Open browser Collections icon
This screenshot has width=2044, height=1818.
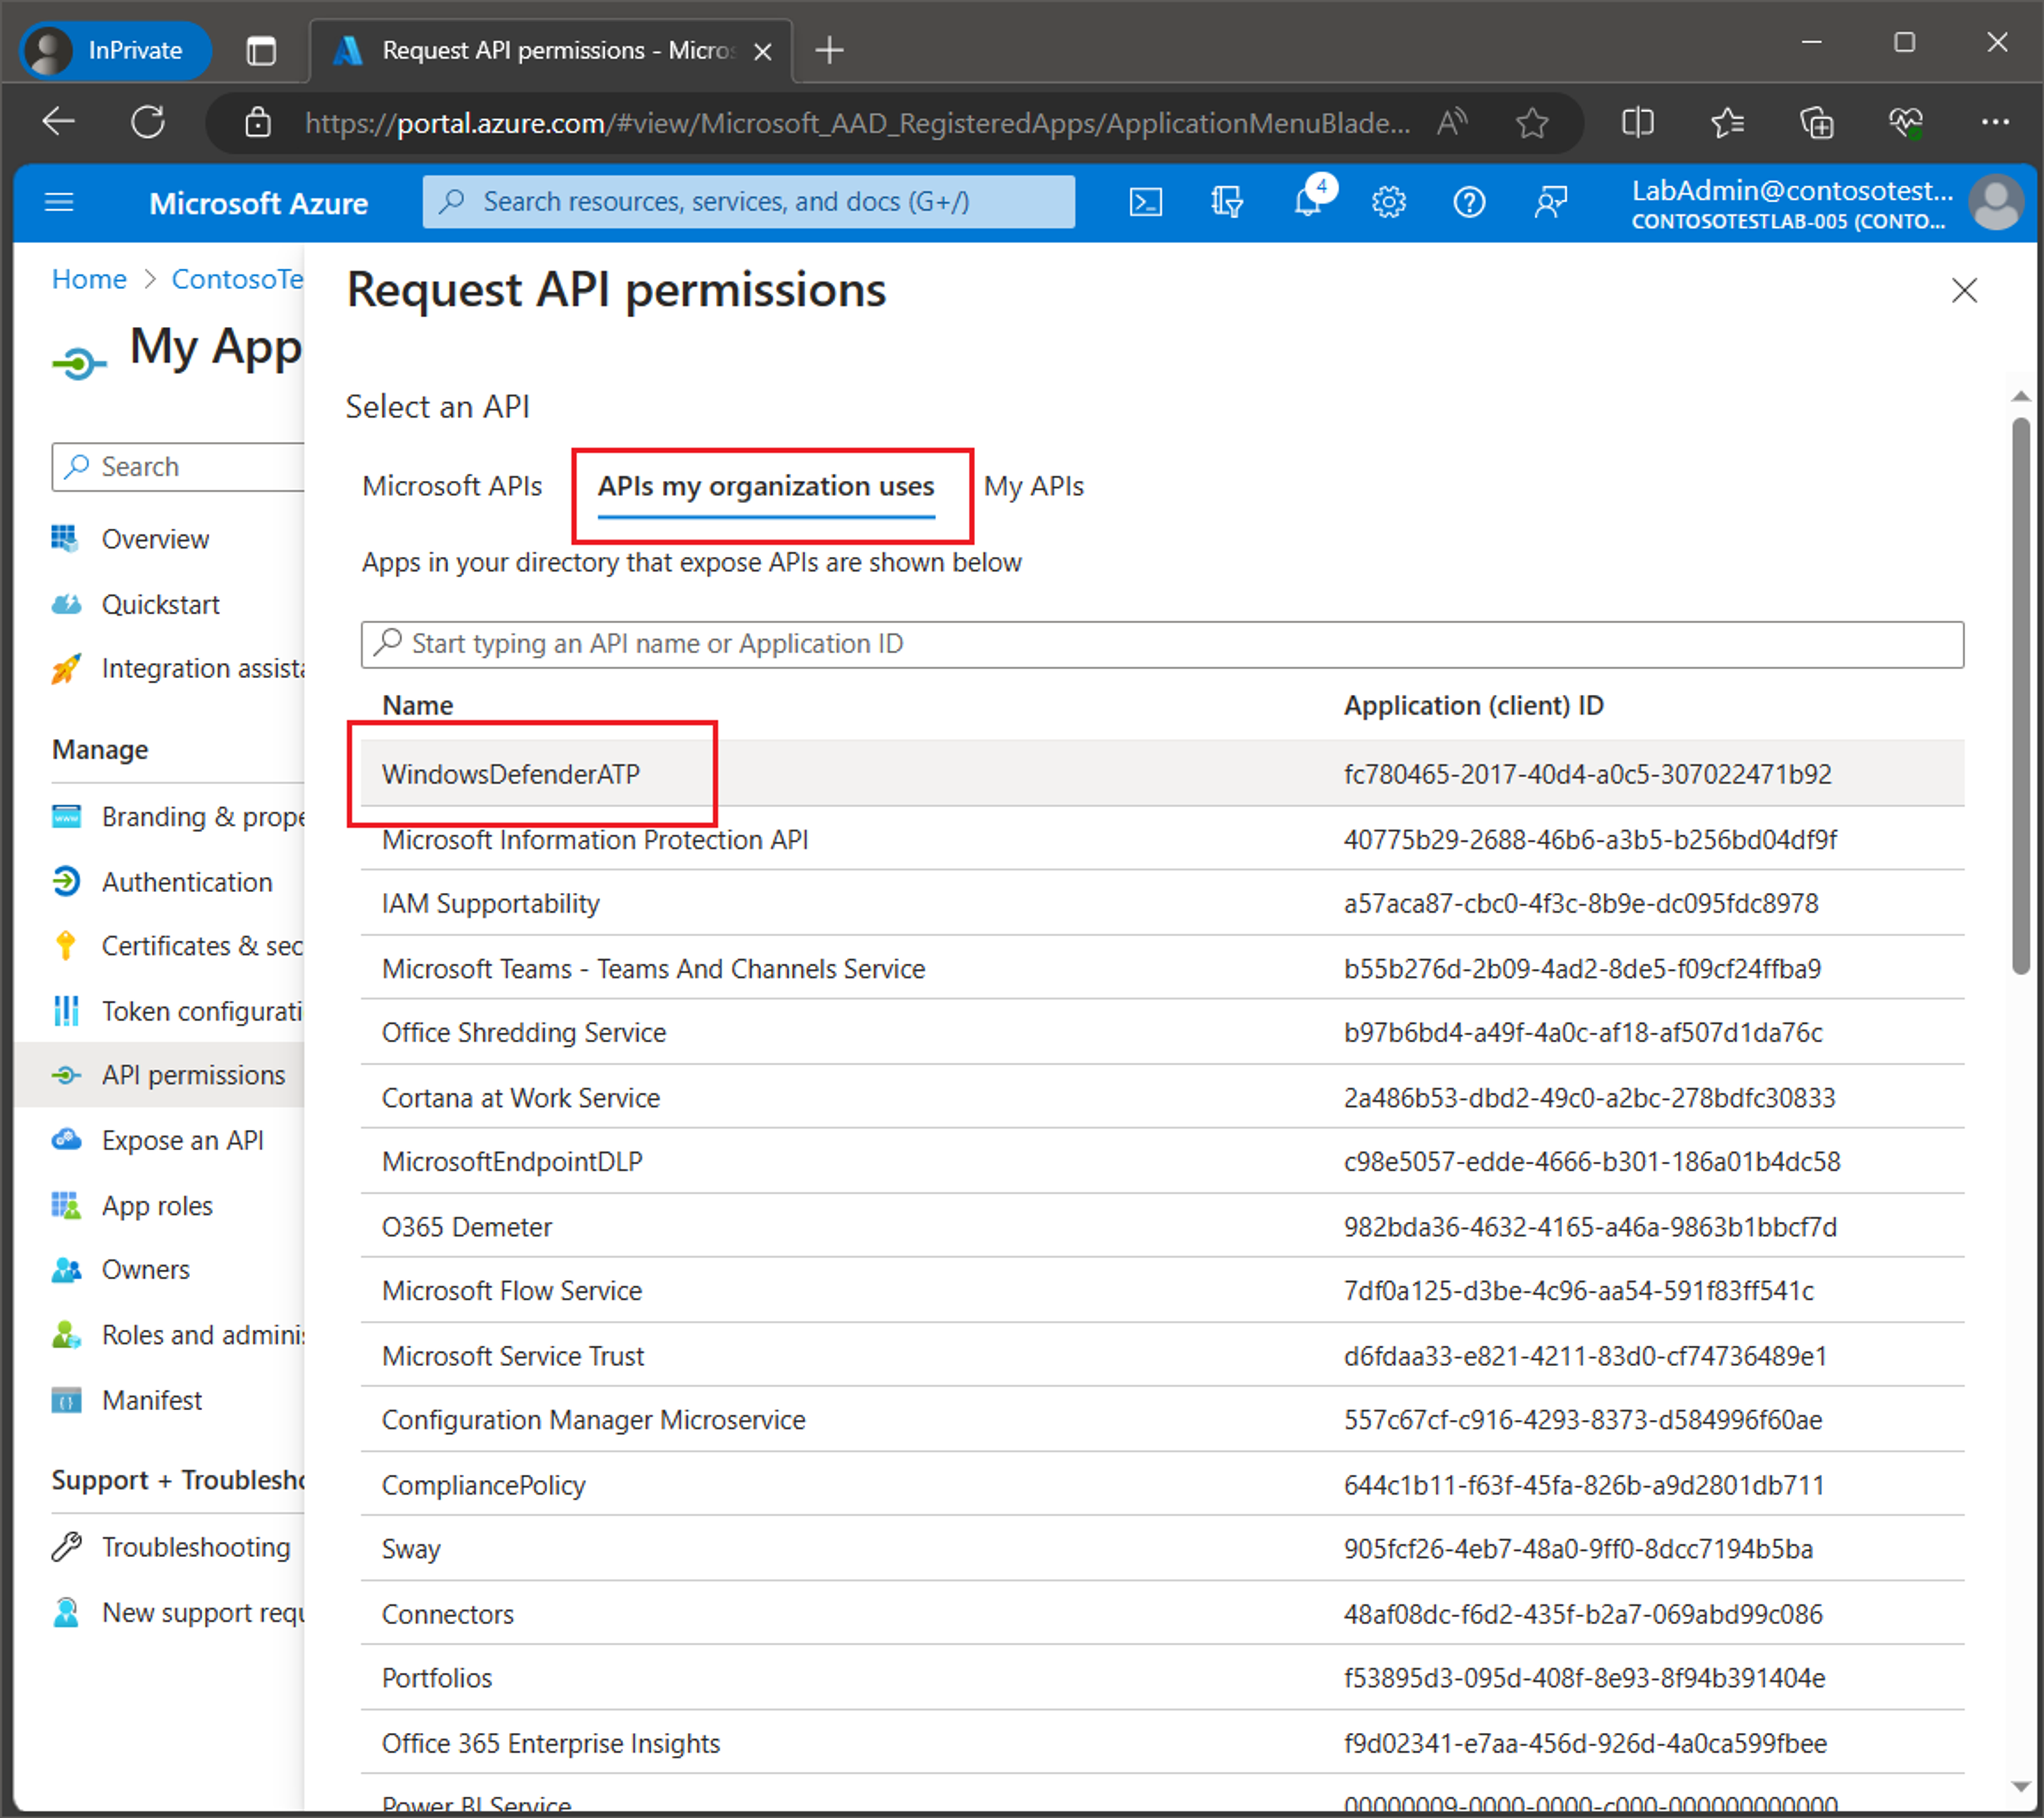click(1816, 123)
